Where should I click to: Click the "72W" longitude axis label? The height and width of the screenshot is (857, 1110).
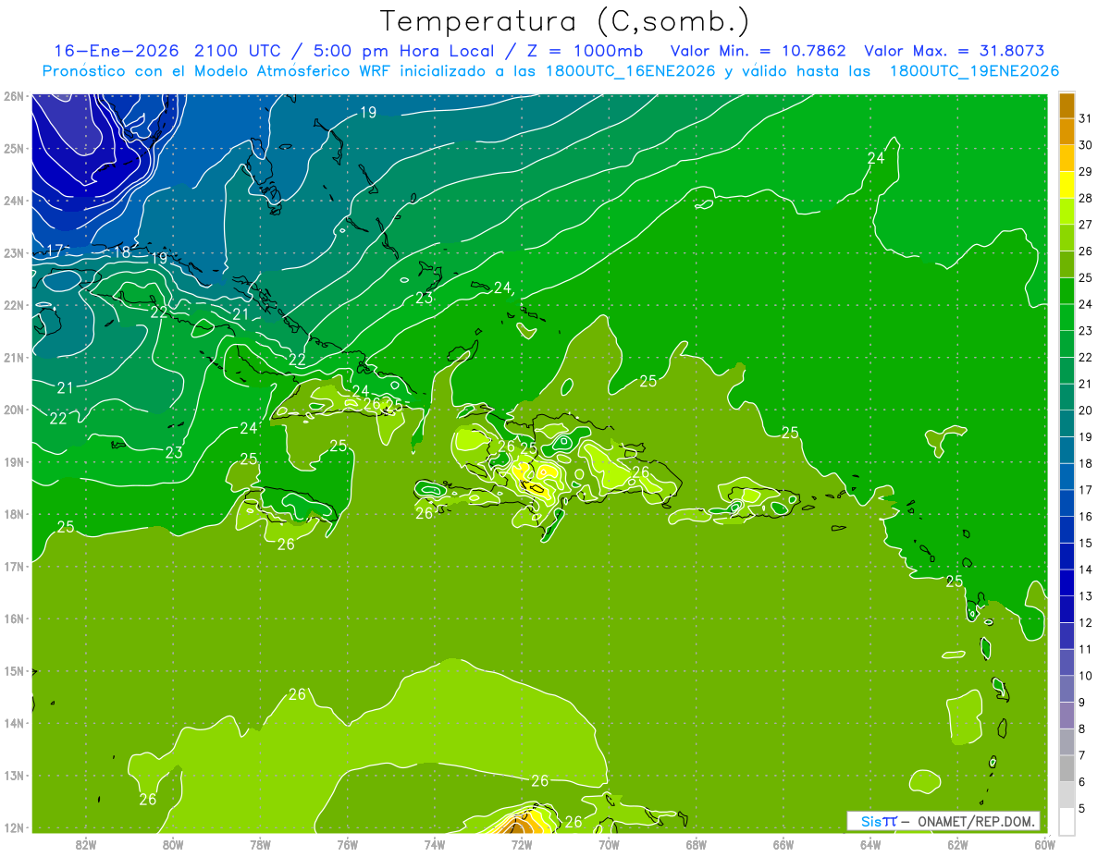[x=522, y=844]
